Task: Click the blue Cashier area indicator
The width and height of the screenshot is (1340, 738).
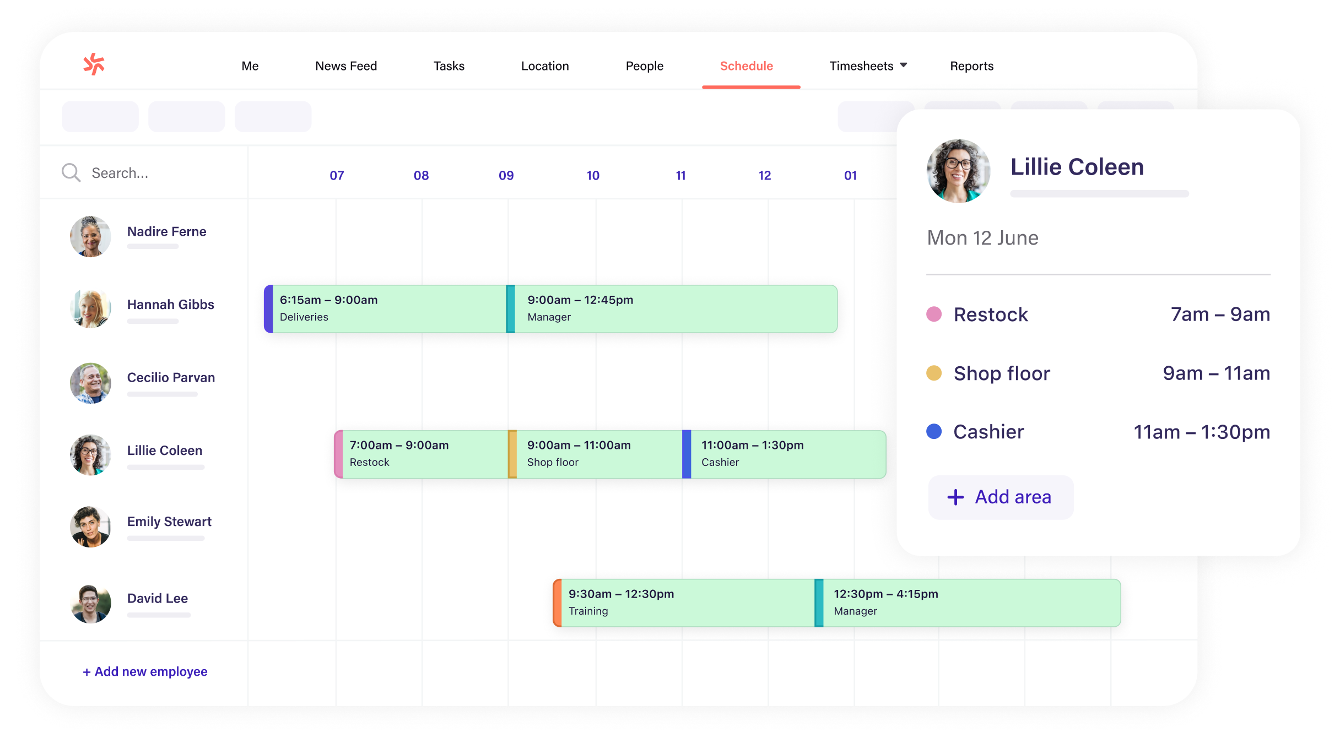Action: [936, 432]
